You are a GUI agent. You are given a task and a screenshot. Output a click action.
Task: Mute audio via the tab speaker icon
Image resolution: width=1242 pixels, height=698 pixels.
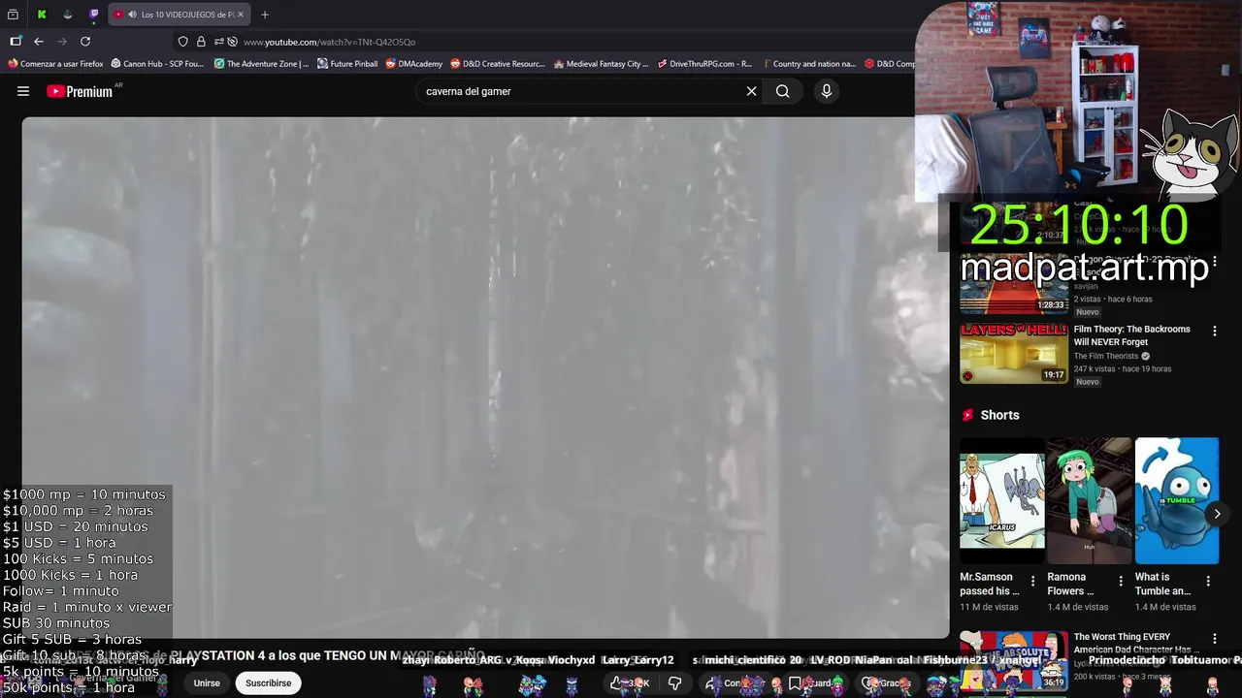pos(132,15)
